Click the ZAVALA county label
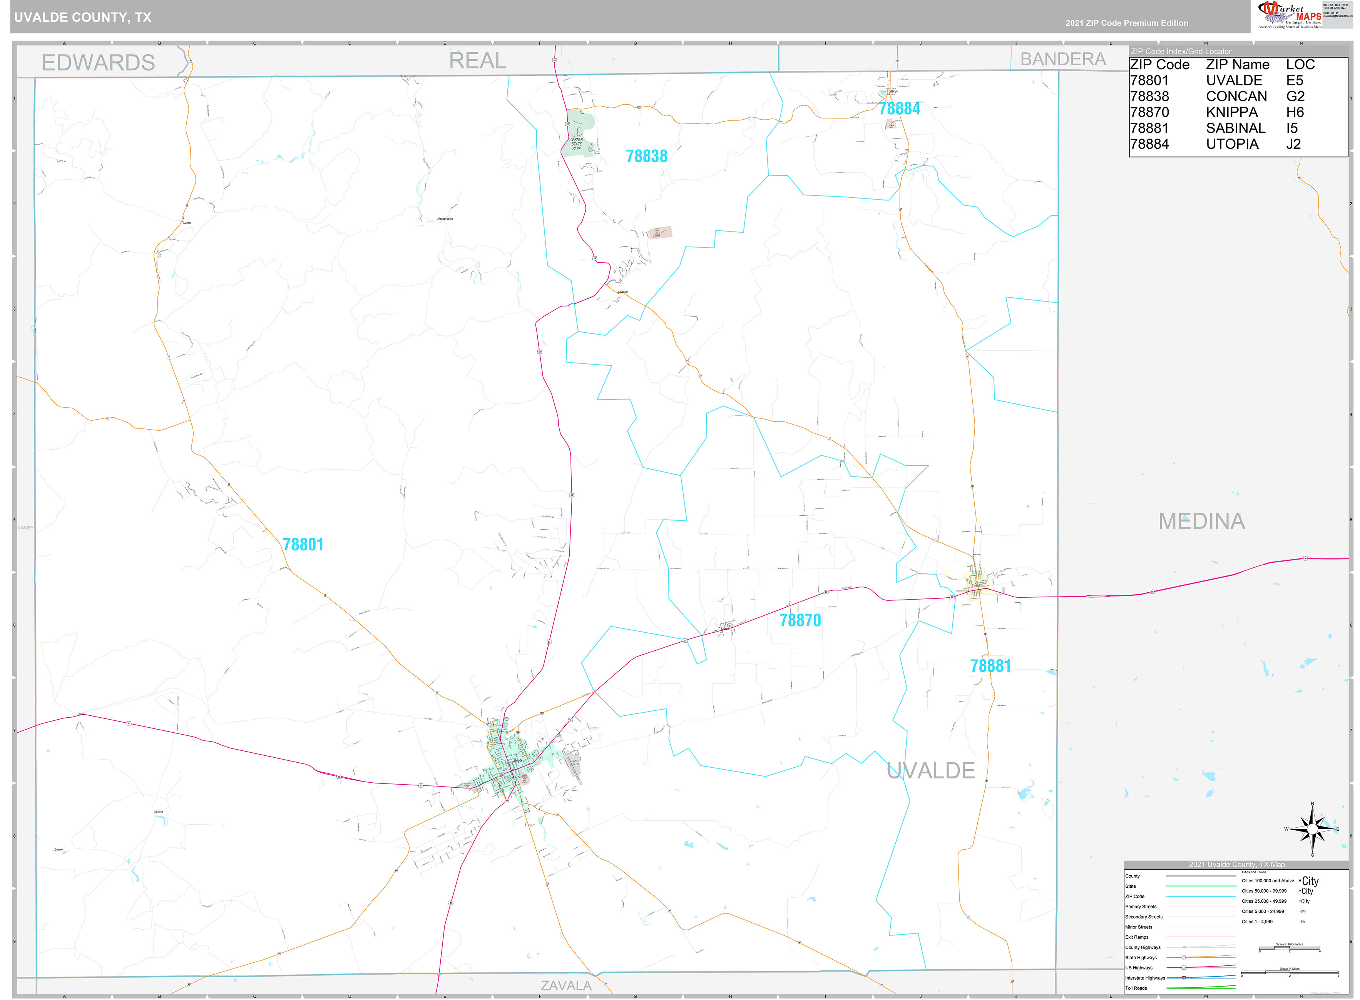This screenshot has height=1000, width=1360. pyautogui.click(x=566, y=985)
